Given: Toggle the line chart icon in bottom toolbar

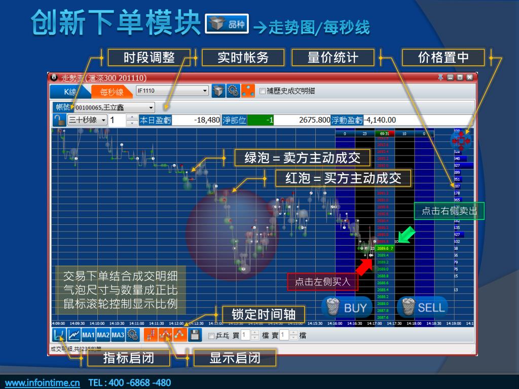Looking at the screenshot, I should (74, 335).
